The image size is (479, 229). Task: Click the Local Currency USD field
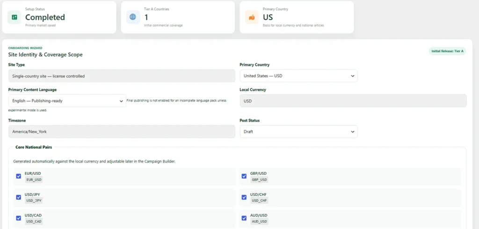pos(353,101)
